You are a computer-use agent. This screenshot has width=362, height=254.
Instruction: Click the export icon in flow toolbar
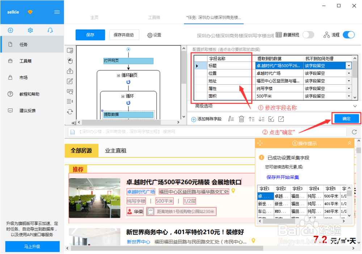(70, 71)
